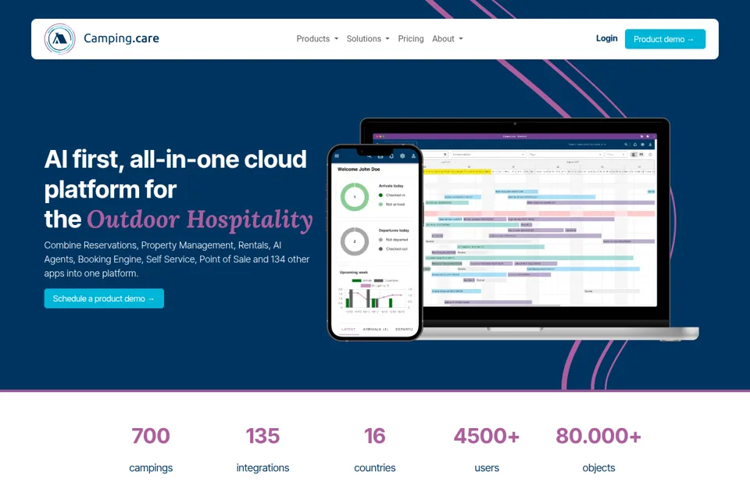Expand the Products dropdown menu
The height and width of the screenshot is (500, 750).
[317, 39]
